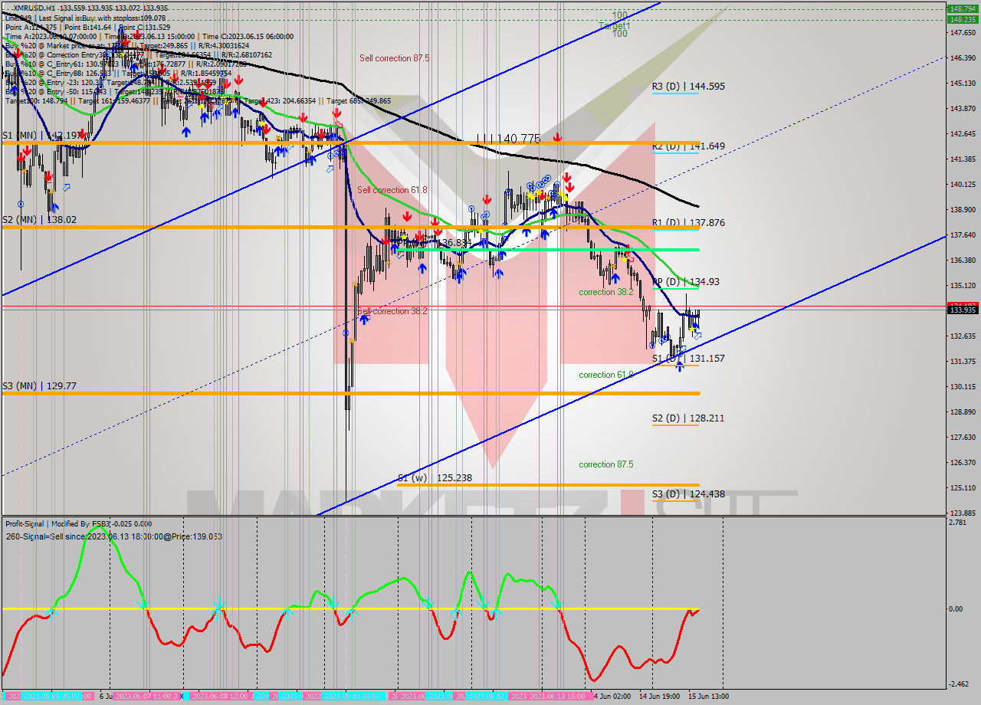Select the green correction 61.8 label

point(606,375)
